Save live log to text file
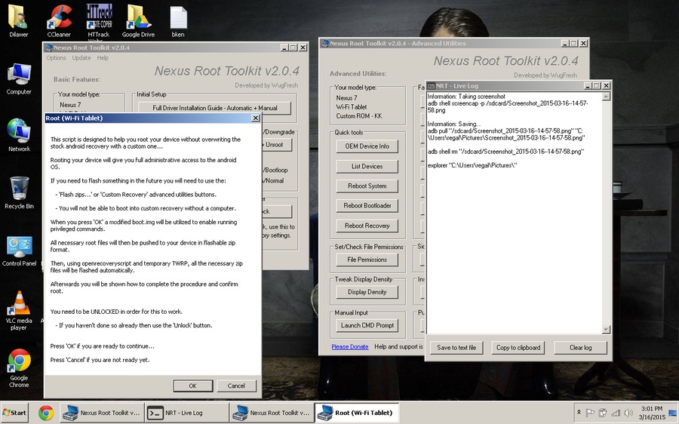The image size is (679, 424). pos(456,347)
